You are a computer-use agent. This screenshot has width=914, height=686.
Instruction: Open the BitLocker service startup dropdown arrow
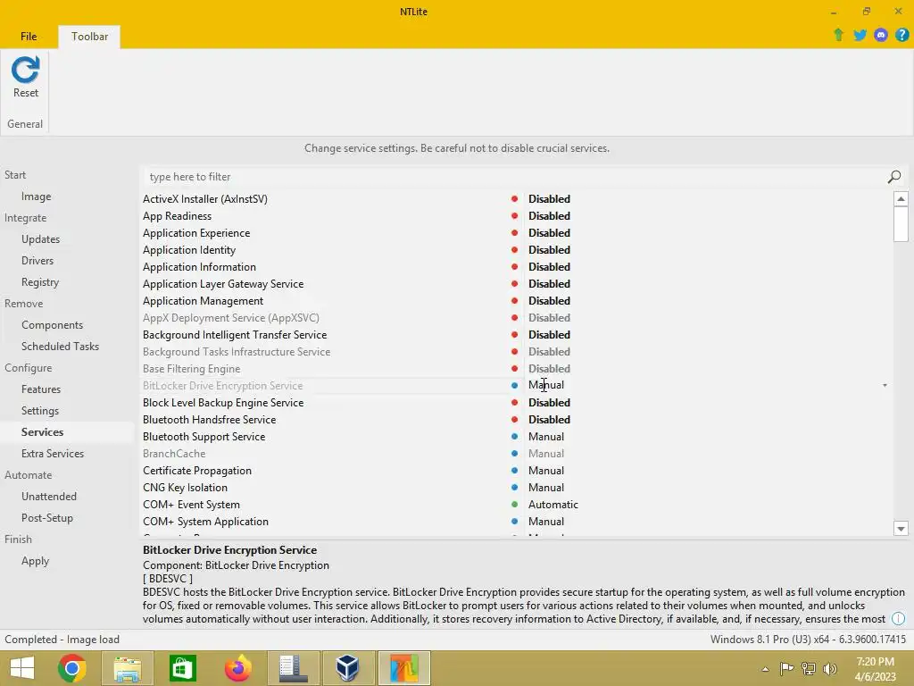tap(885, 386)
